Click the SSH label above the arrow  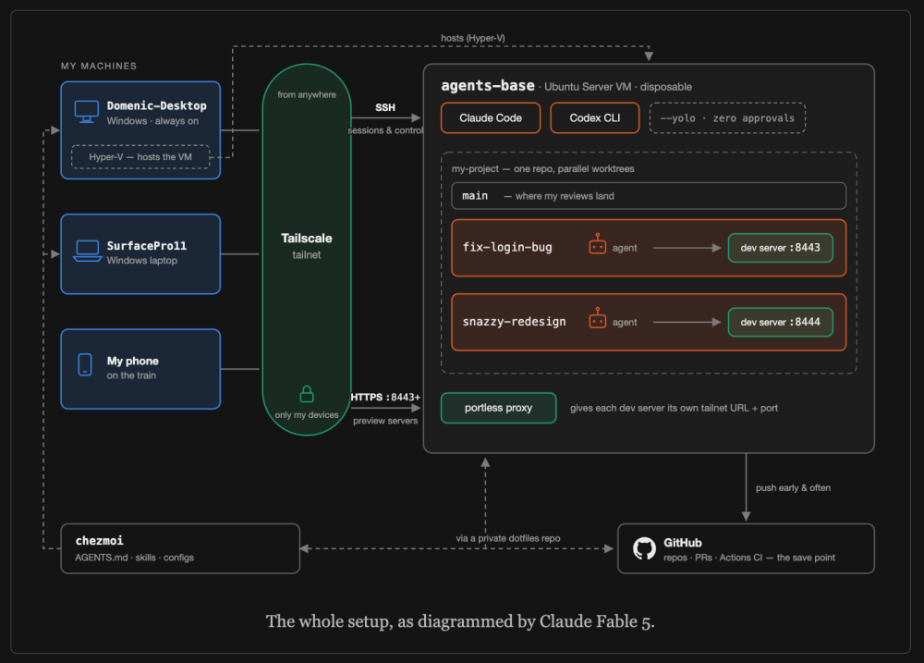(x=385, y=107)
